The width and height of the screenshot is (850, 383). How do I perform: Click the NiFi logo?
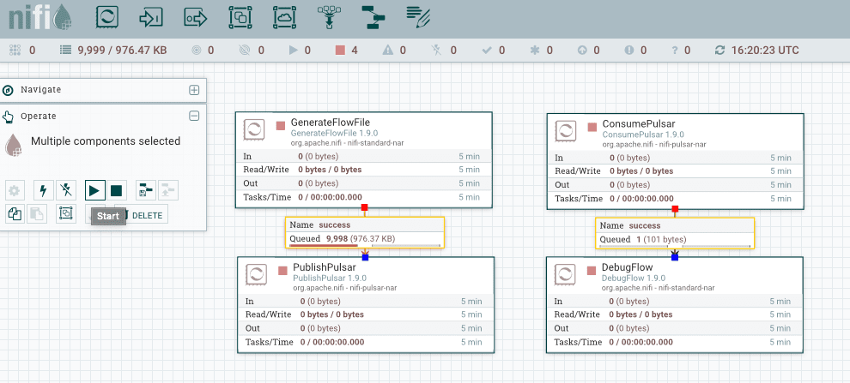pos(39,18)
